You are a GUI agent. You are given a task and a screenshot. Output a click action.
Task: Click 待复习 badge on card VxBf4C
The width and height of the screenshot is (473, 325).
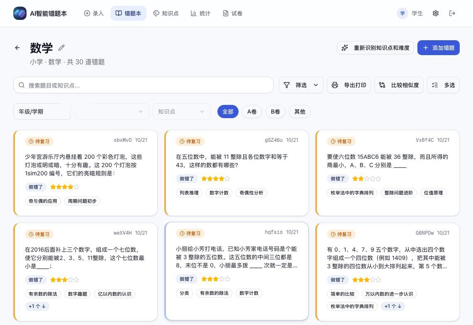tap(341, 141)
